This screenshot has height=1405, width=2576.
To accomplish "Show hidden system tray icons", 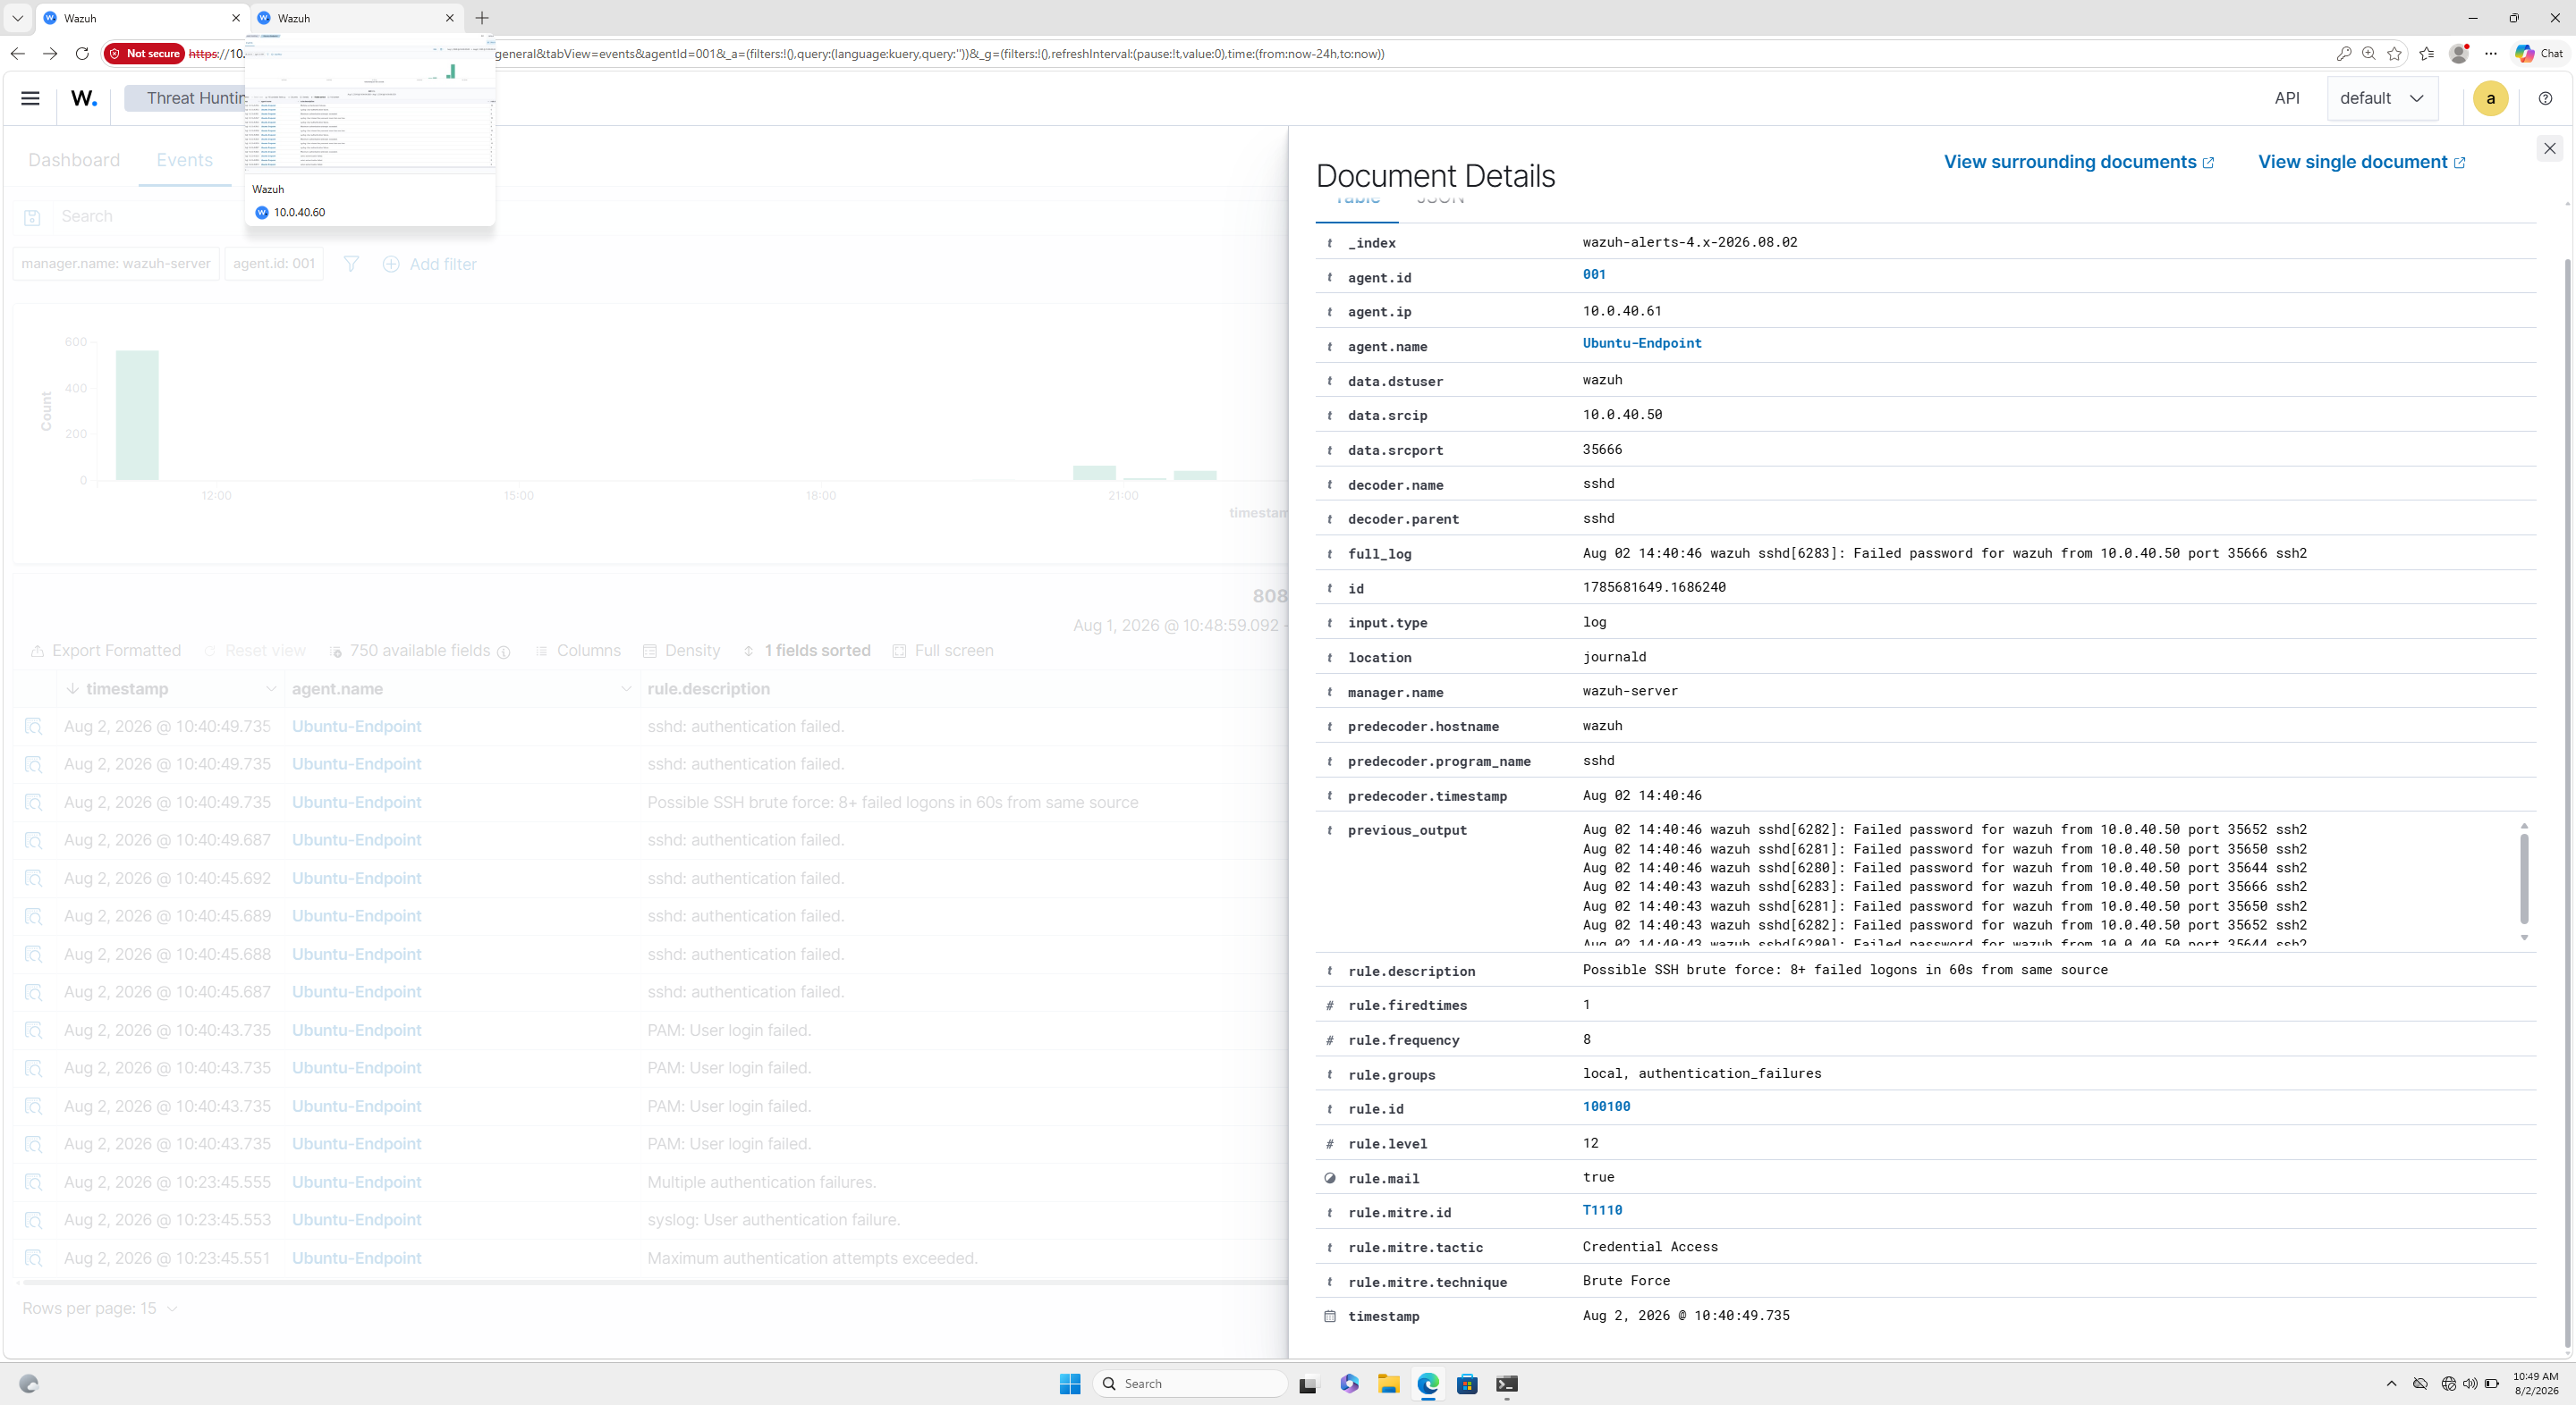I will (2391, 1384).
